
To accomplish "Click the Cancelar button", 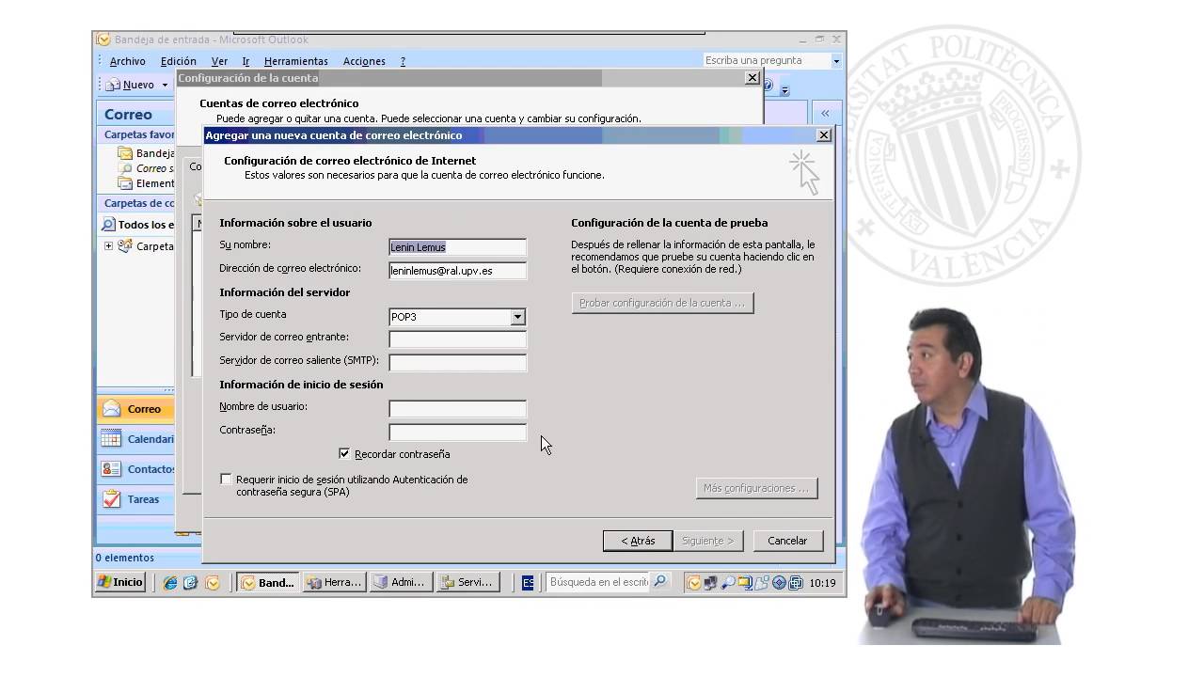I will pyautogui.click(x=787, y=541).
